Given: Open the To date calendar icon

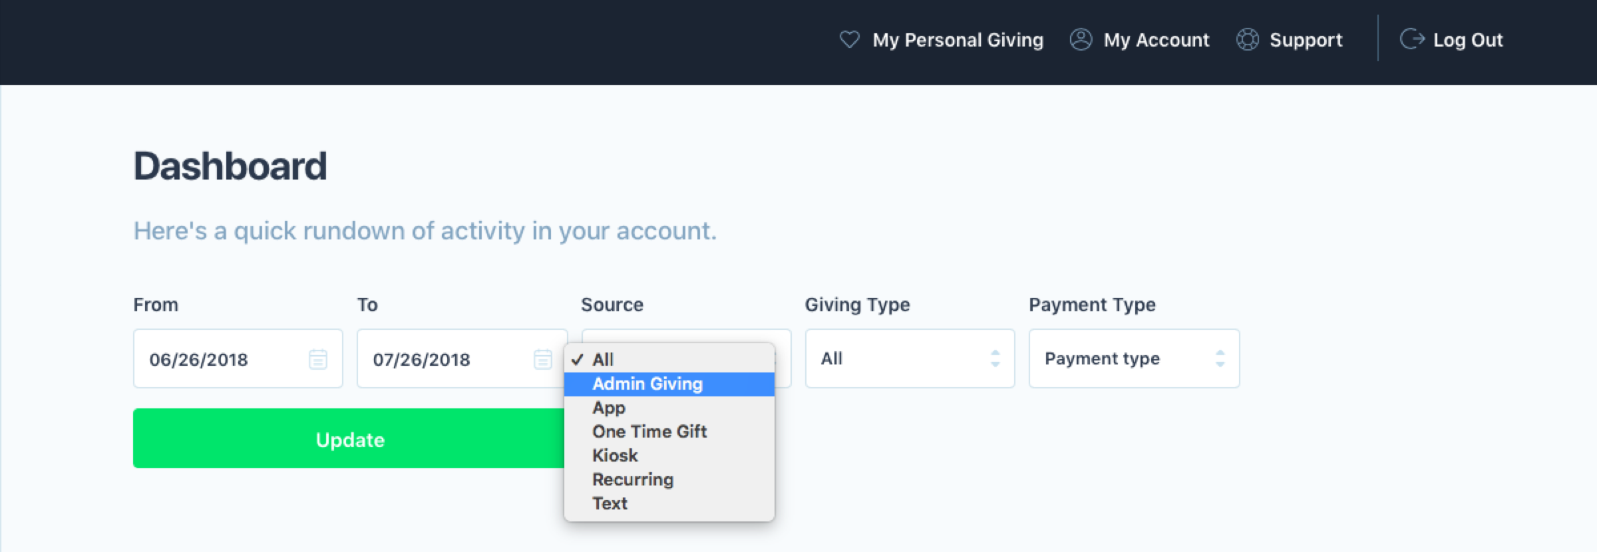Looking at the screenshot, I should tap(542, 359).
